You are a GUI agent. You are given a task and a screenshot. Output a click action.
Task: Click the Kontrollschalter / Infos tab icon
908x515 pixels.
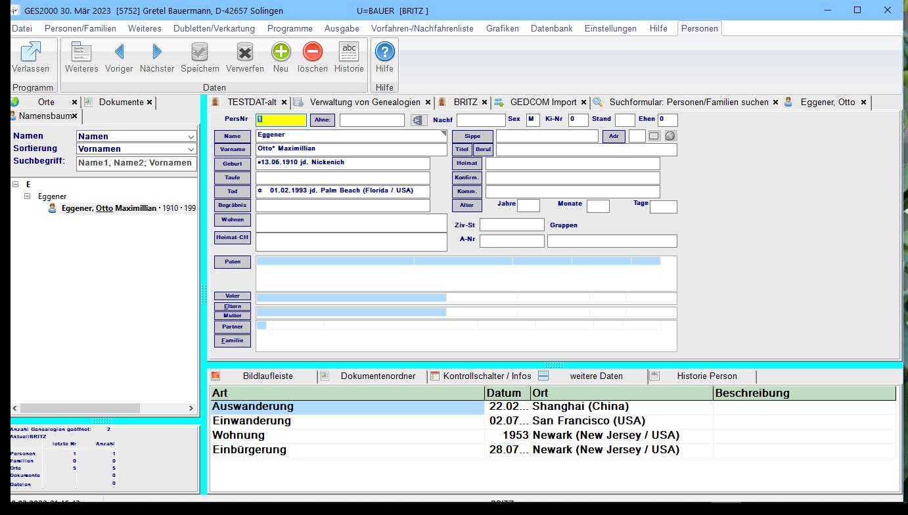pos(434,376)
